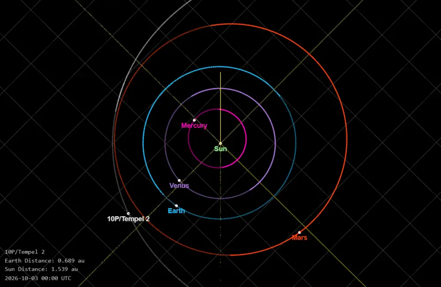Click the Mars planet dot
Image resolution: width=441 pixels, height=287 pixels.
(x=299, y=232)
